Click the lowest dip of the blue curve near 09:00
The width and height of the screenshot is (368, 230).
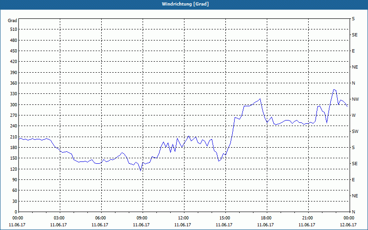click(141, 170)
